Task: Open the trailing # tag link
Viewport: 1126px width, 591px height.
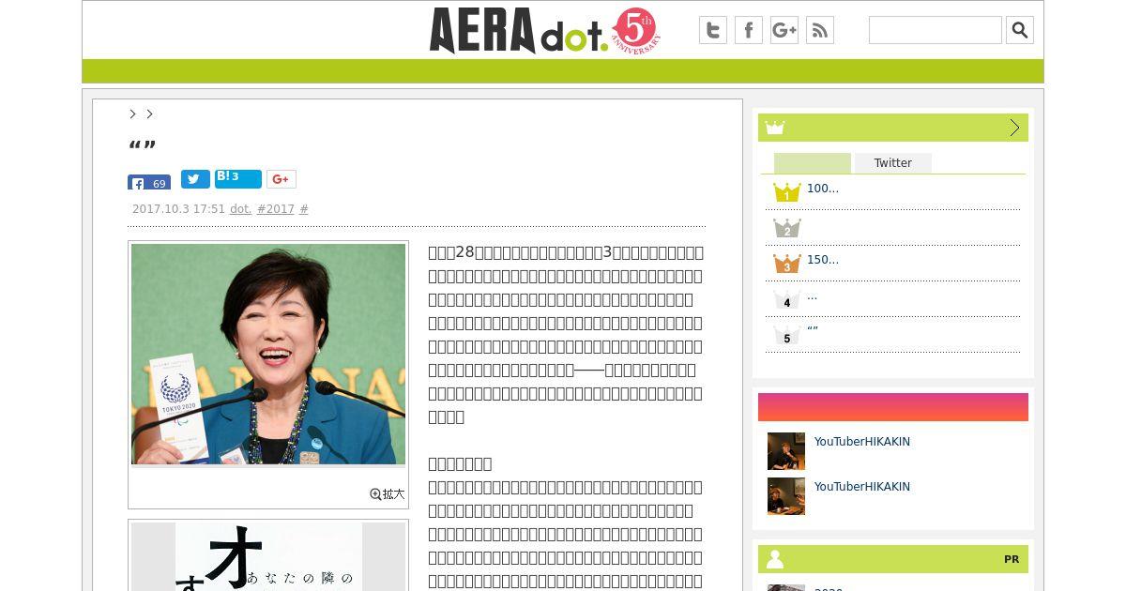Action: click(304, 209)
